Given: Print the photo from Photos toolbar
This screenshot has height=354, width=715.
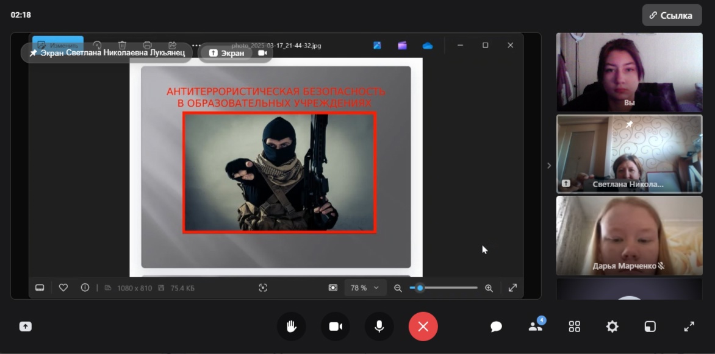Looking at the screenshot, I should (x=147, y=45).
